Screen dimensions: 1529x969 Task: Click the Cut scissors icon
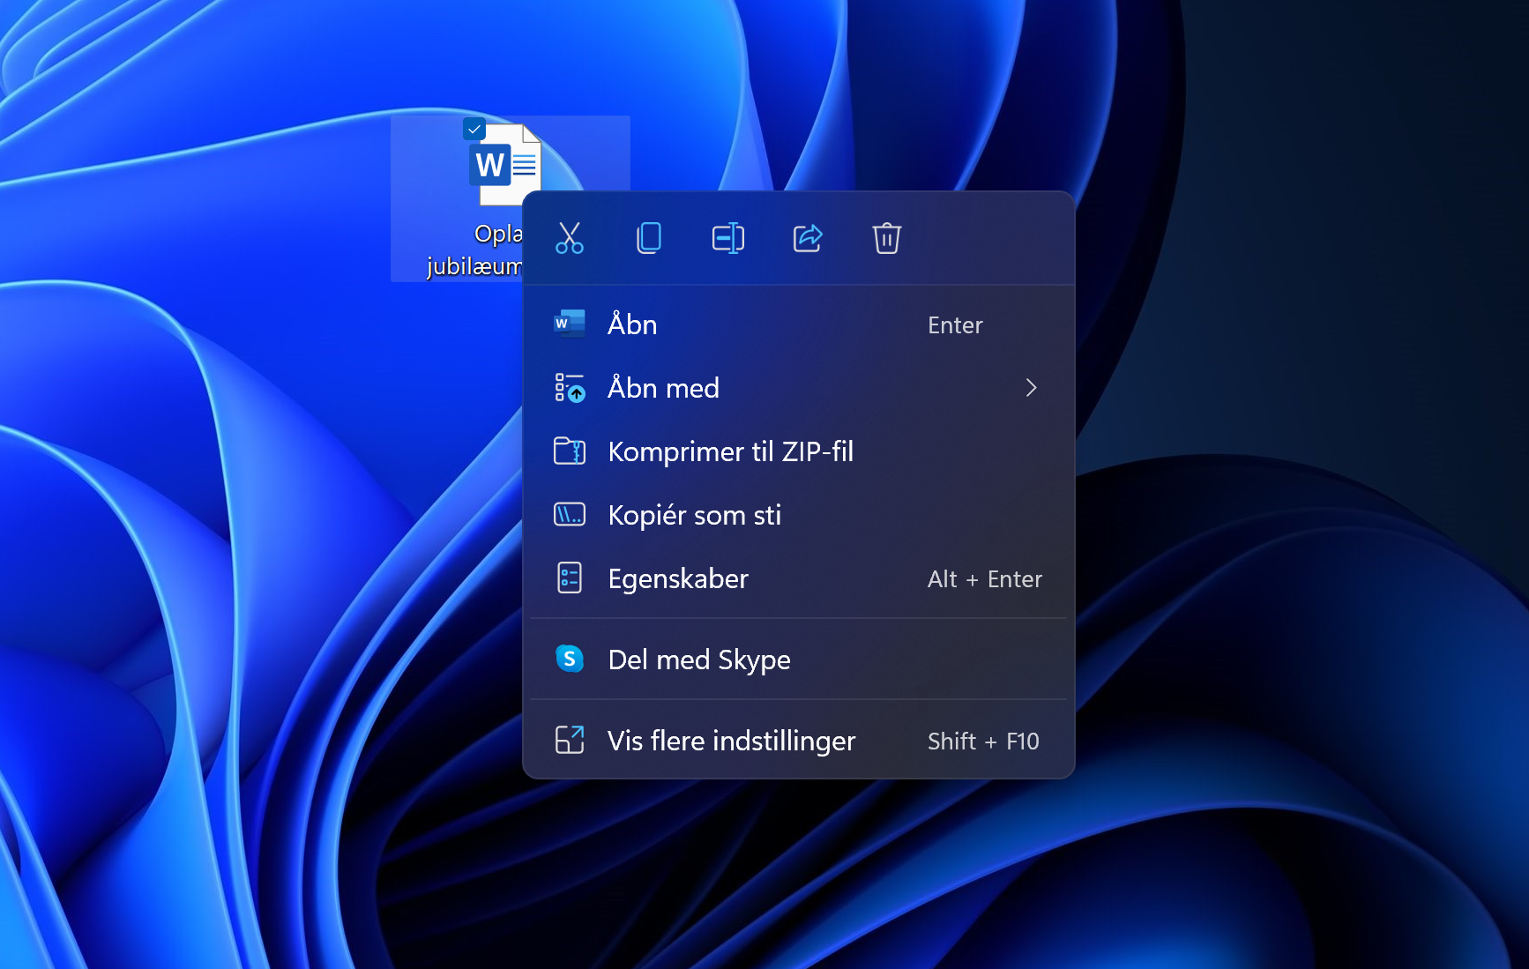[569, 238]
